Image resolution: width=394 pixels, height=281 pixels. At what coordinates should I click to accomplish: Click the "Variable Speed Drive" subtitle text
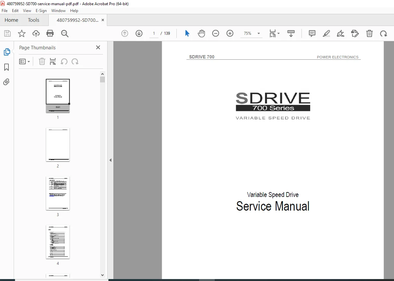click(x=273, y=195)
